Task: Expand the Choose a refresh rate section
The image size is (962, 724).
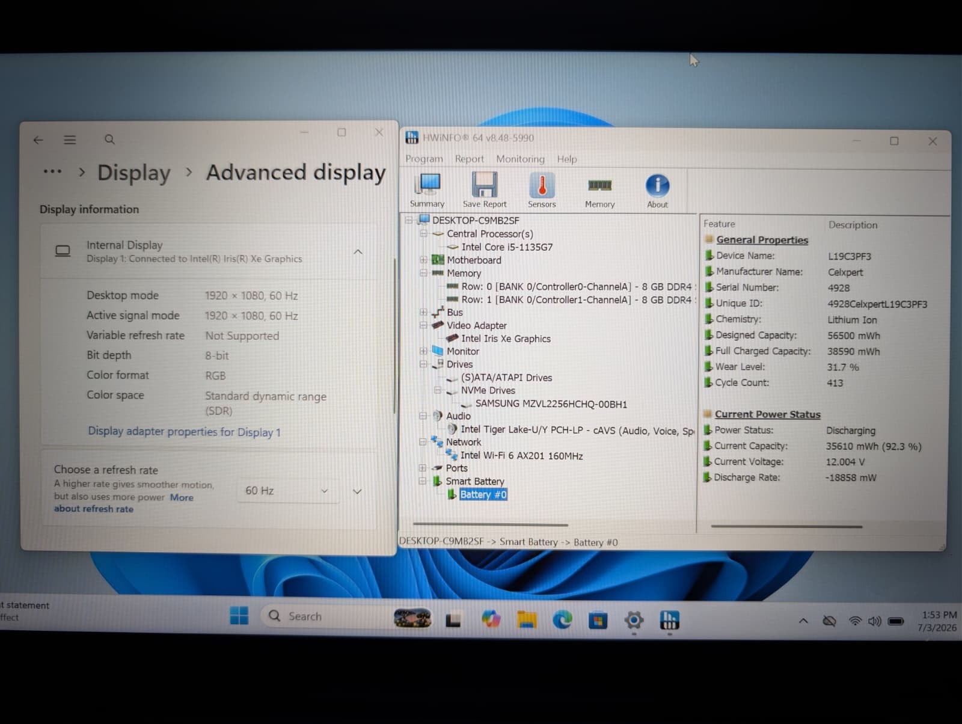Action: [x=357, y=491]
